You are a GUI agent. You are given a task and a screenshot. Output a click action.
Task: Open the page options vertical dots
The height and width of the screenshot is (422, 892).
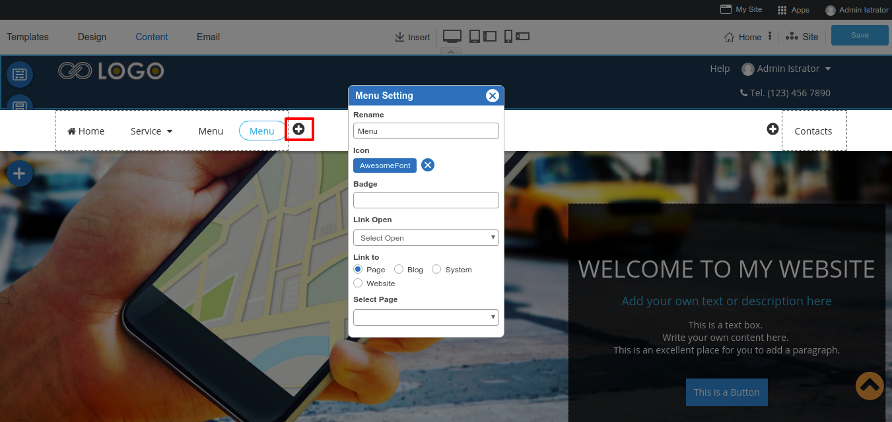(770, 36)
